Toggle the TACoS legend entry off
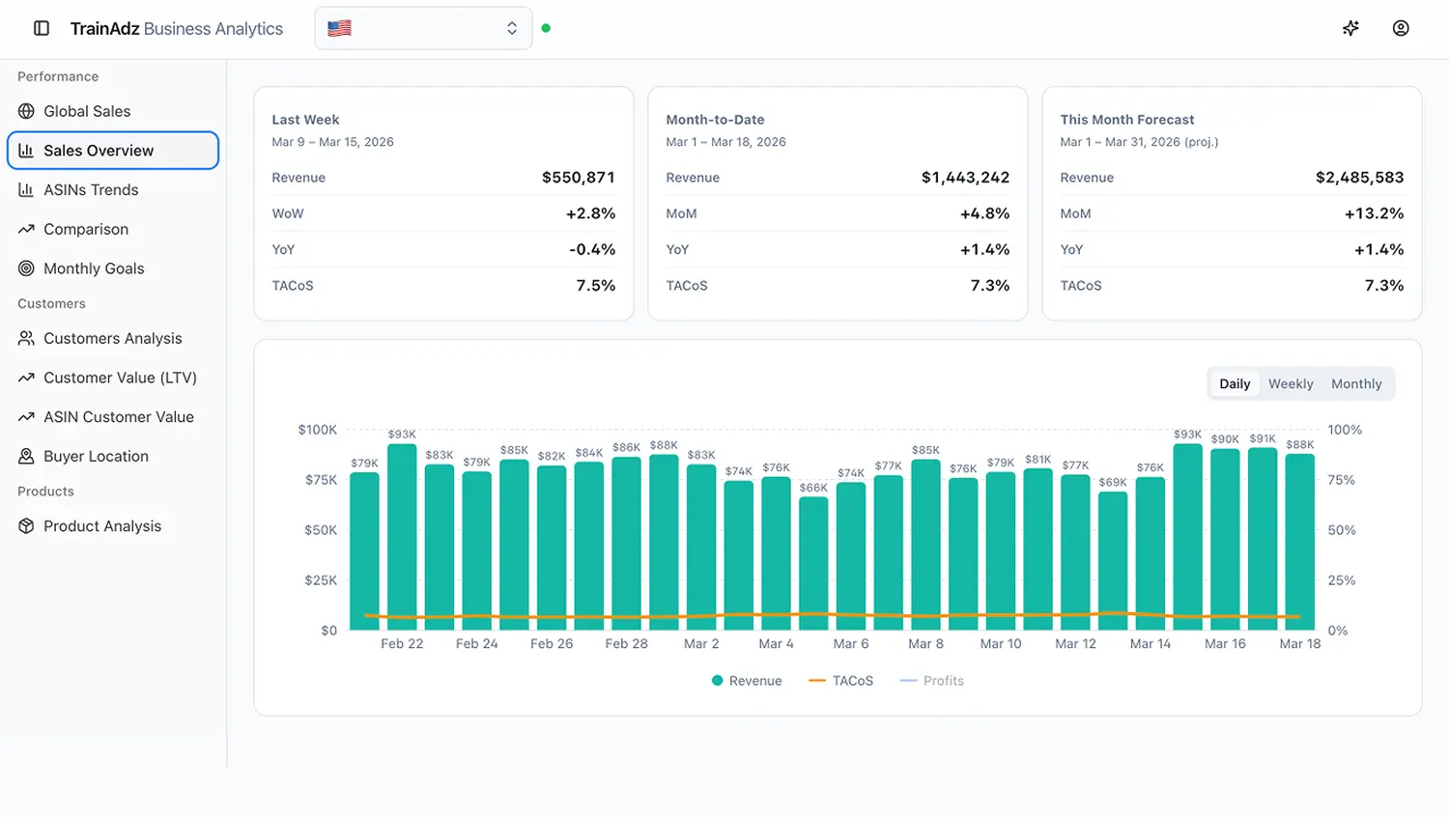Image resolution: width=1449 pixels, height=817 pixels. (839, 680)
